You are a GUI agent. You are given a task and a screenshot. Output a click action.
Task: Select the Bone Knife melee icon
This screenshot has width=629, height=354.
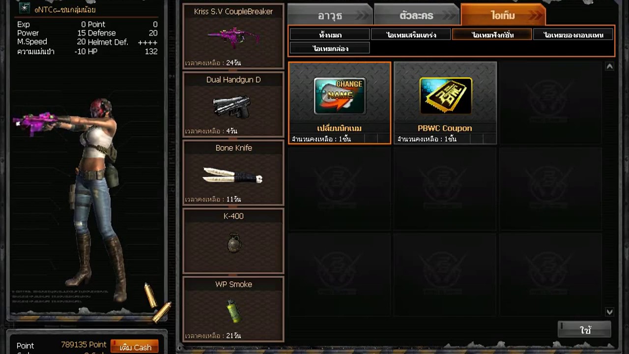pos(233,175)
